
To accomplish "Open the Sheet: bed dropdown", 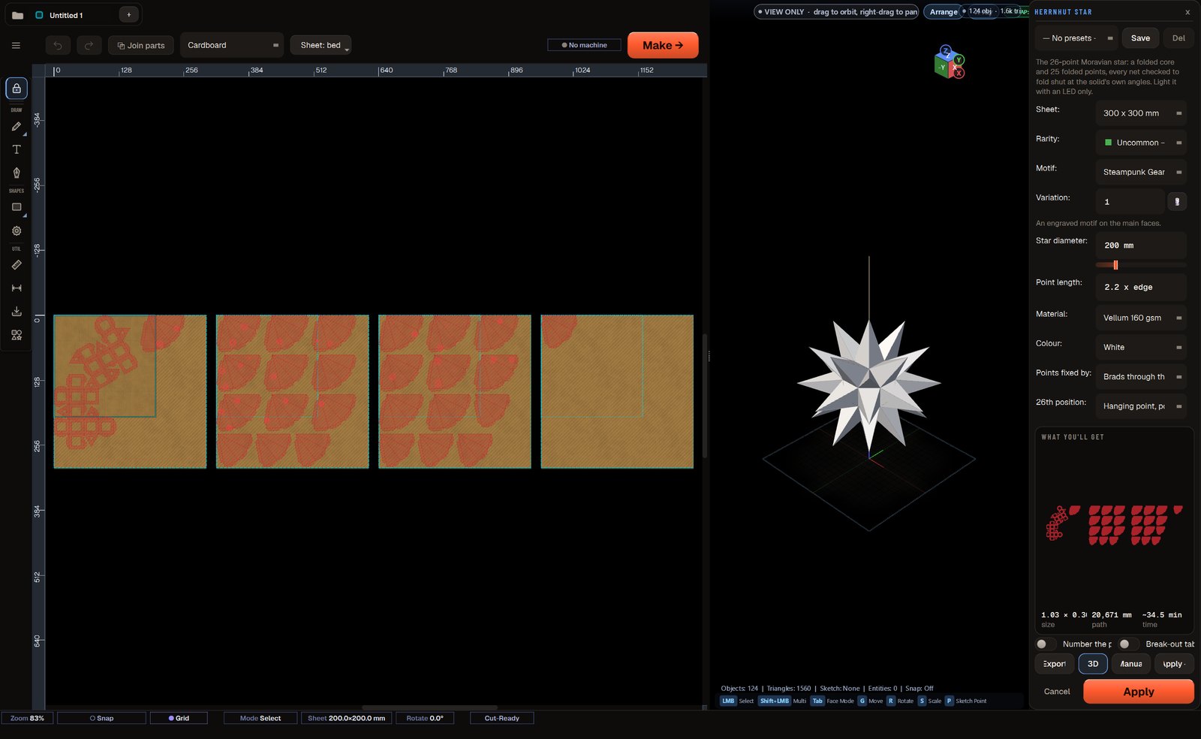I will pyautogui.click(x=321, y=45).
